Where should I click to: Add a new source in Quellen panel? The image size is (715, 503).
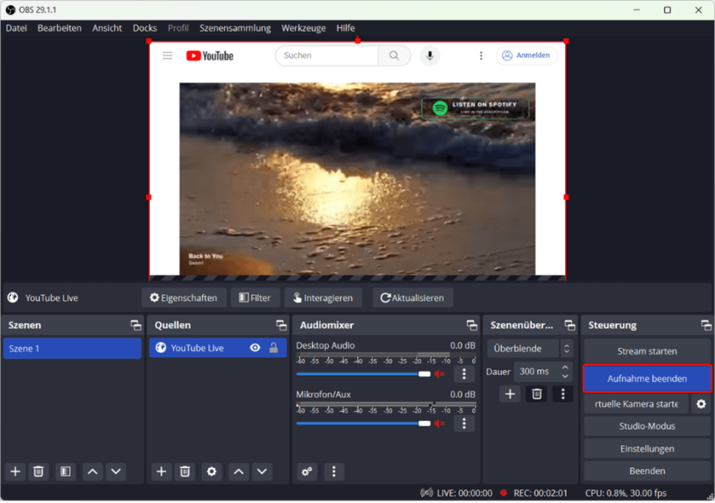tap(161, 471)
